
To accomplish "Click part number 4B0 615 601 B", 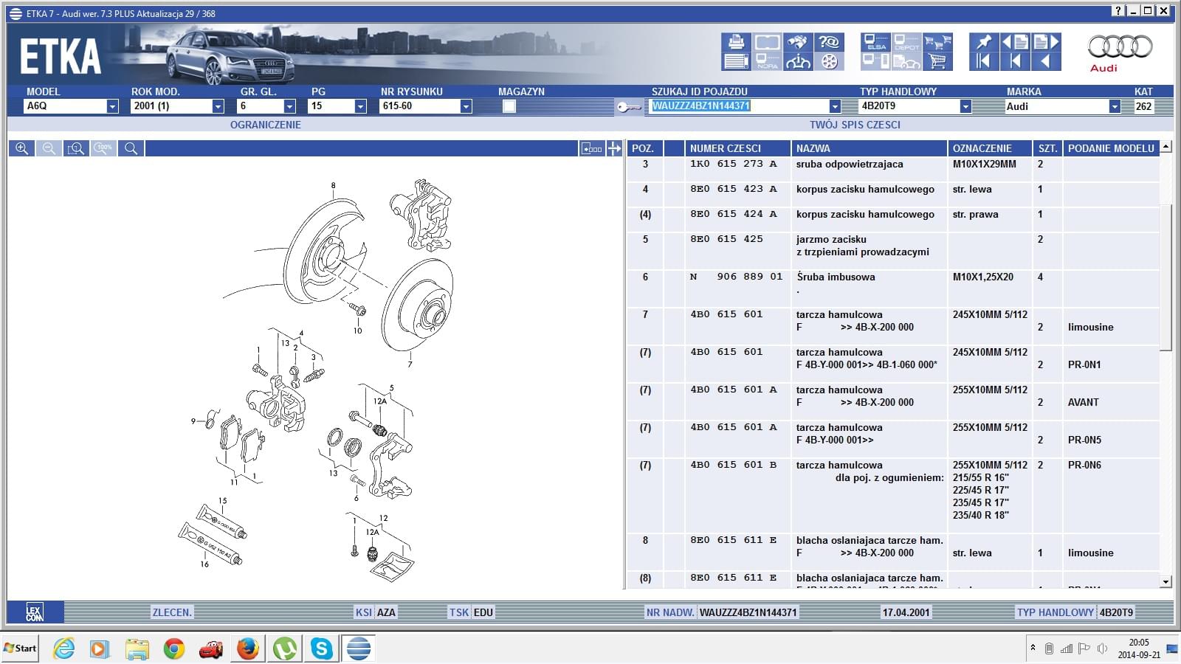I will tap(734, 465).
